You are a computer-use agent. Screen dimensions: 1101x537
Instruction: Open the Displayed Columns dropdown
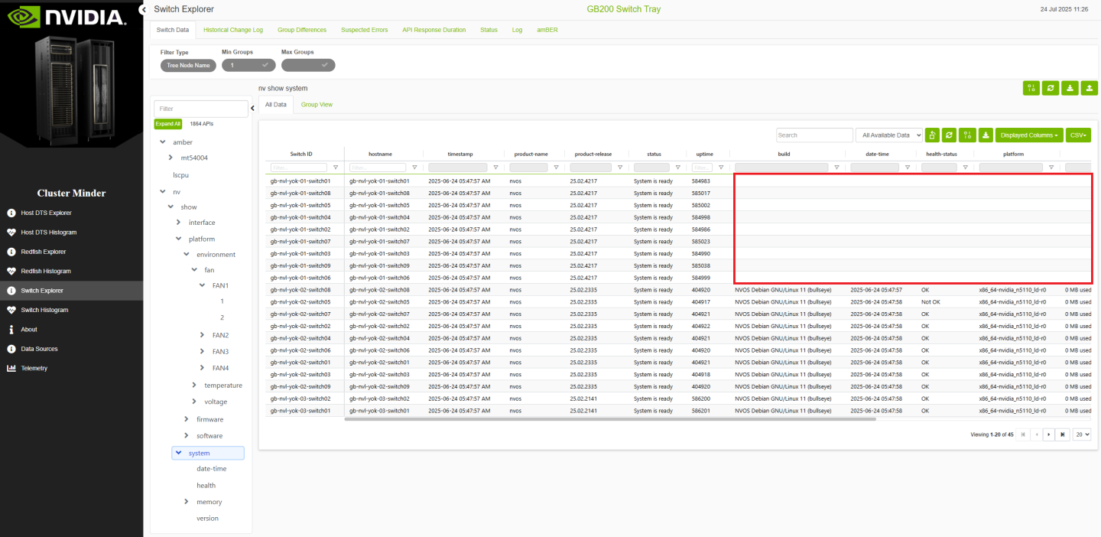[x=1028, y=135]
